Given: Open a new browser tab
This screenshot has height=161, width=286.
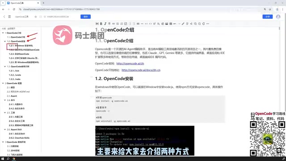Looking at the screenshot, I should [43, 3].
